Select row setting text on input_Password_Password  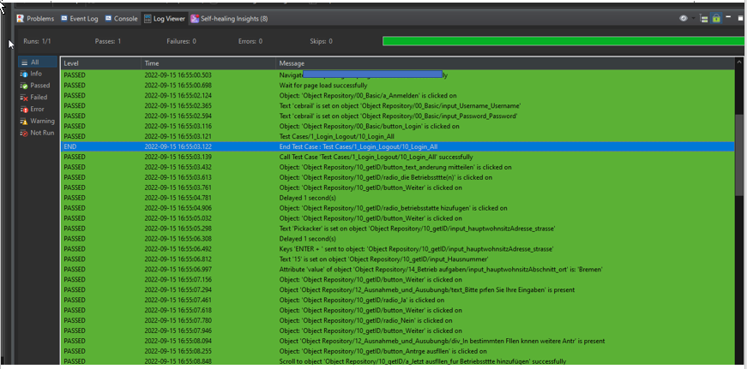pos(398,116)
